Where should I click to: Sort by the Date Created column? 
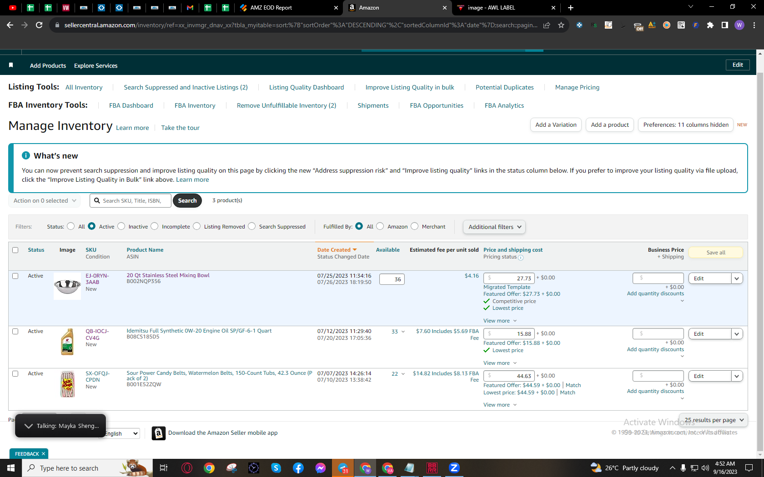pos(337,250)
